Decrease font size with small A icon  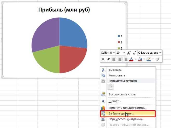[x=134, y=53]
